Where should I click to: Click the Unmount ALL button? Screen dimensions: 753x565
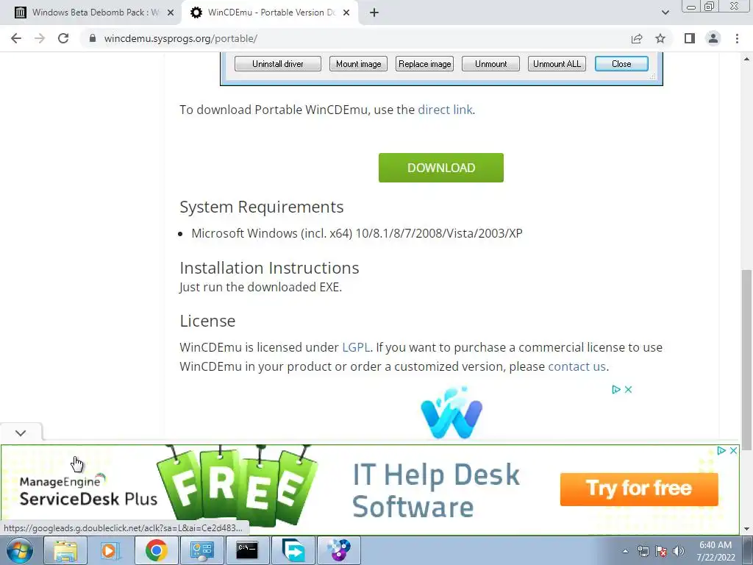coord(557,64)
